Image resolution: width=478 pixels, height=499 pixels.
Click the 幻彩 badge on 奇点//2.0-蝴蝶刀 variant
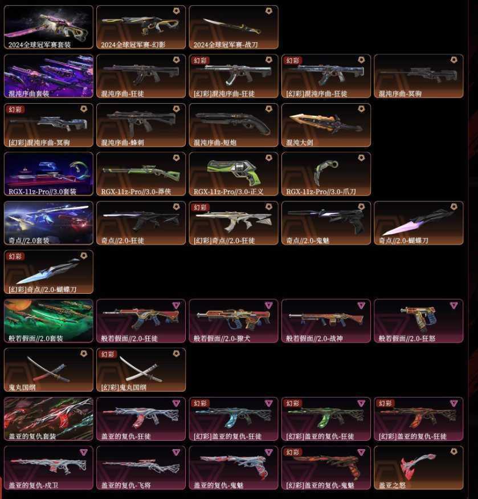[15, 257]
